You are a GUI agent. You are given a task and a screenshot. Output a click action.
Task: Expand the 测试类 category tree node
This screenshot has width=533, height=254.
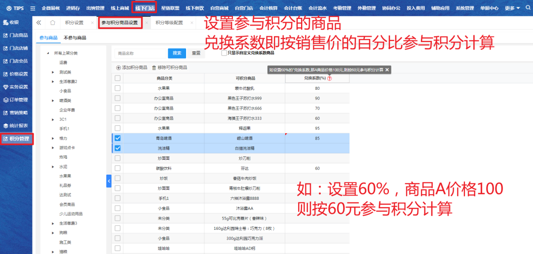[53, 72]
